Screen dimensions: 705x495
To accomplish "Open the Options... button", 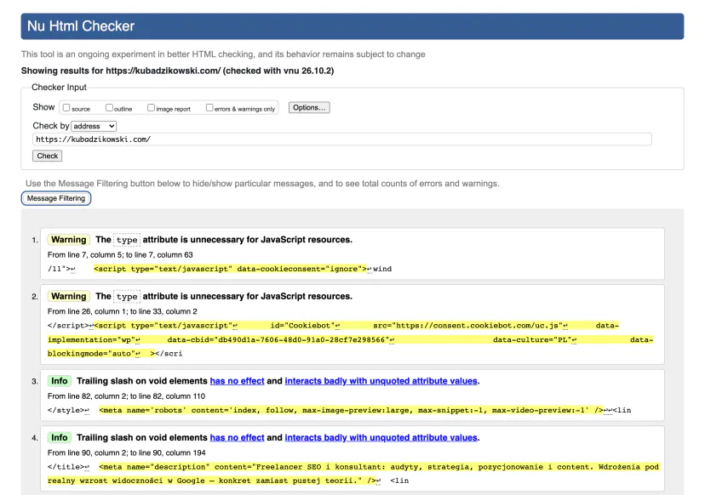I will click(x=309, y=108).
